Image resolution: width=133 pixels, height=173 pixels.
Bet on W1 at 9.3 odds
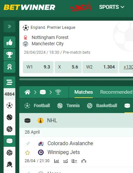click(38, 67)
